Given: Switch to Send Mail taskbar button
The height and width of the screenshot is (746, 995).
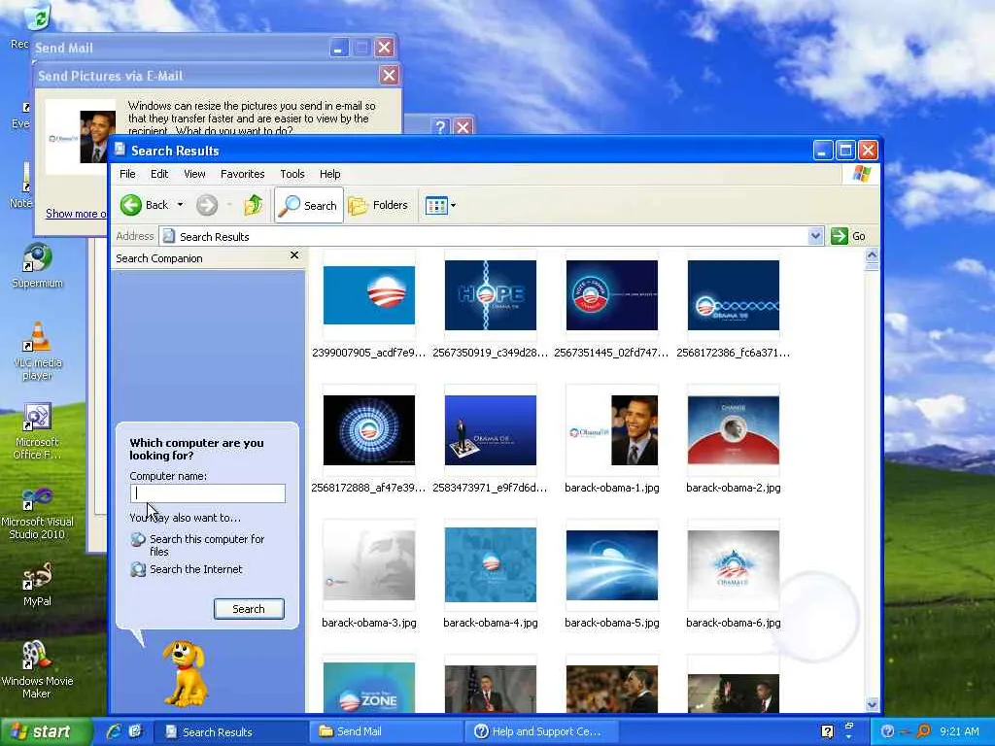Looking at the screenshot, I should (x=385, y=731).
